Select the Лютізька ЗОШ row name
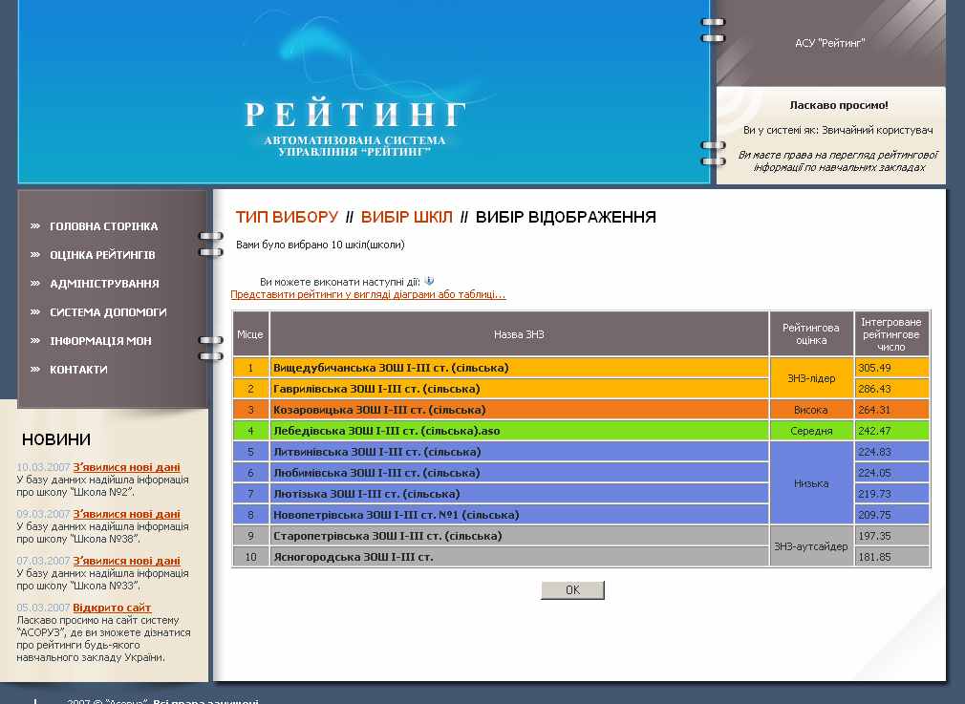Viewport: 965px width, 704px height. (366, 494)
